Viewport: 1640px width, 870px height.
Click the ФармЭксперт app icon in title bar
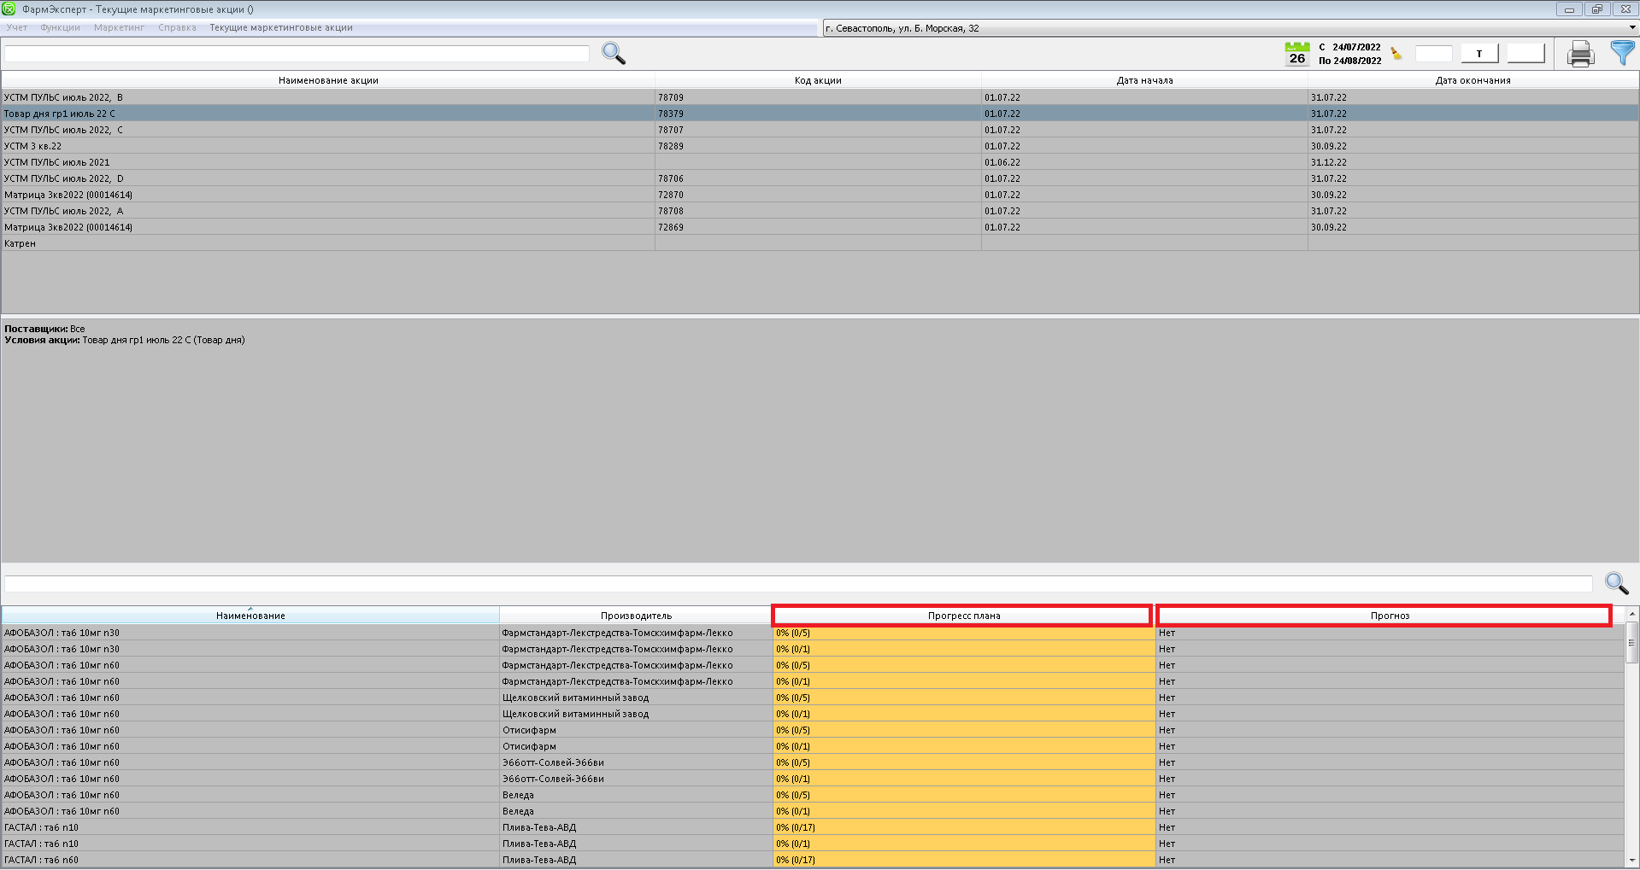pos(9,9)
